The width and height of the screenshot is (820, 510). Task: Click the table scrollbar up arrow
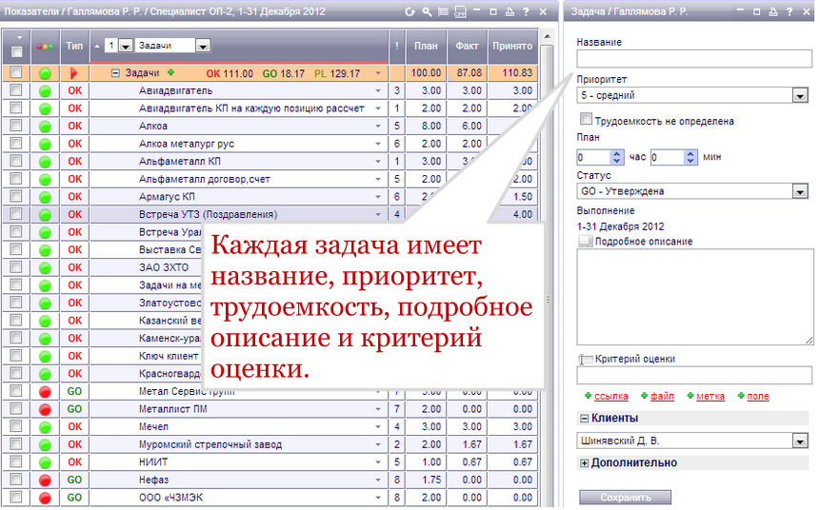pyautogui.click(x=547, y=37)
